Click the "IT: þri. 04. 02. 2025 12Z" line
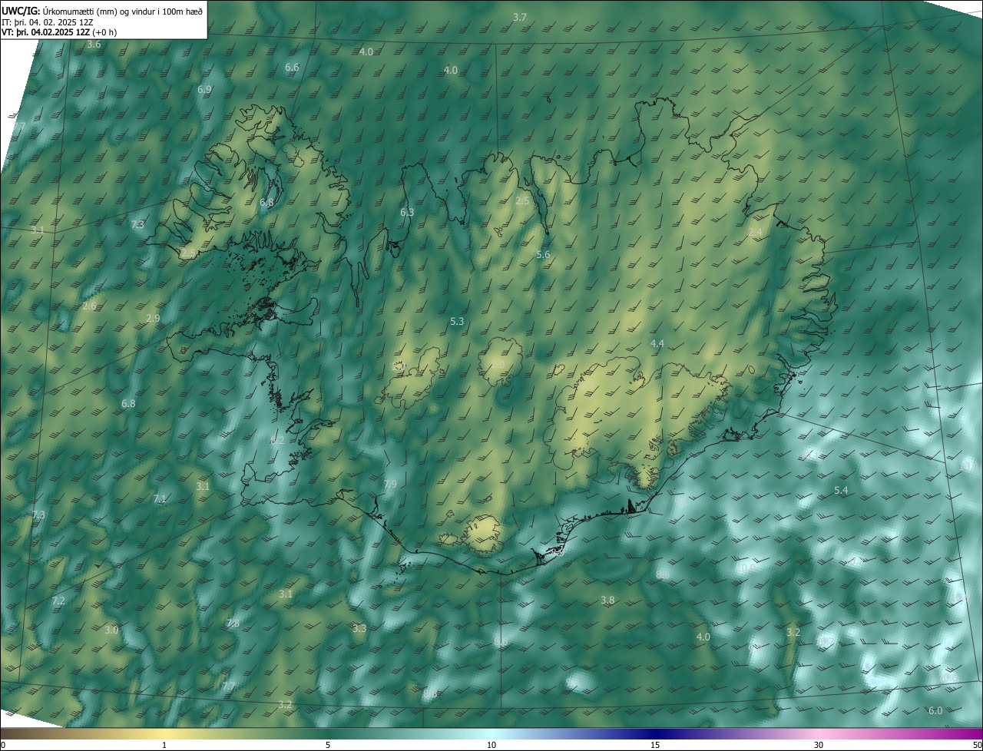This screenshot has height=751, width=983. pyautogui.click(x=48, y=22)
